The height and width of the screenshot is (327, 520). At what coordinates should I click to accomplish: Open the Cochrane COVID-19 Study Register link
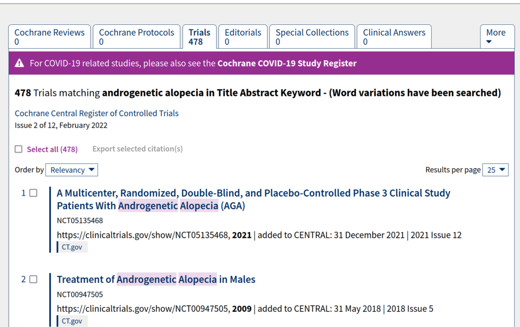click(x=287, y=63)
